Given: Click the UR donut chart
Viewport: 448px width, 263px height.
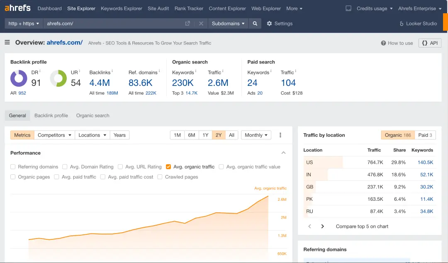Looking at the screenshot, I should 58,78.
